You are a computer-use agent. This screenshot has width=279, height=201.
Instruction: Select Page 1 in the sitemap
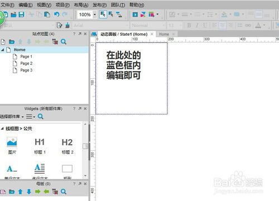click(x=26, y=56)
